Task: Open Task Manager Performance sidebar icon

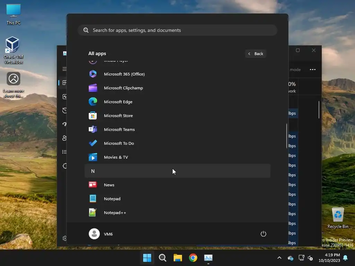Action: point(64,97)
